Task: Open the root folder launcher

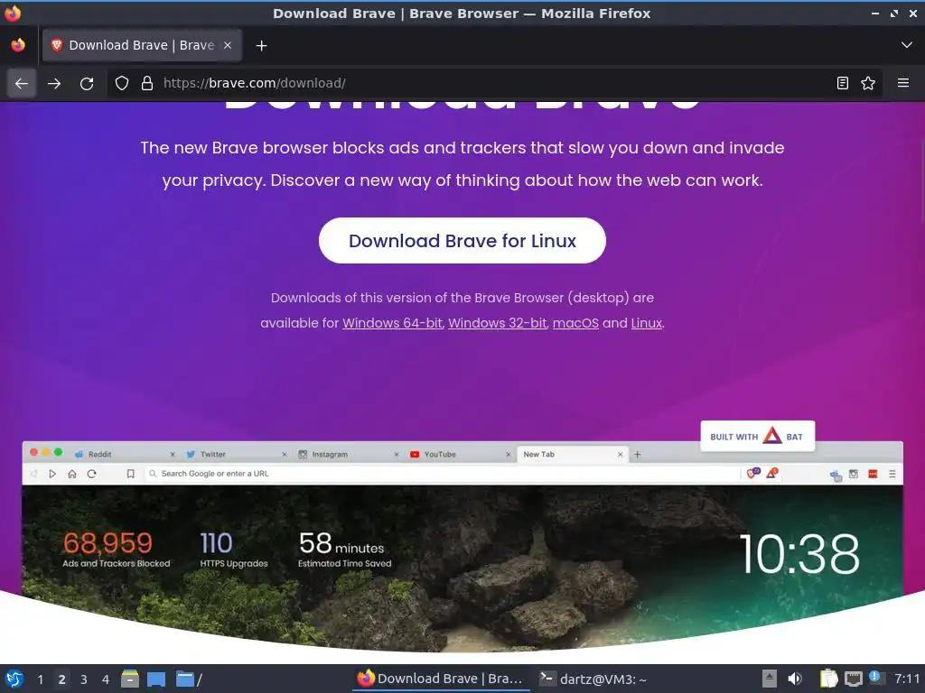Action: click(190, 679)
